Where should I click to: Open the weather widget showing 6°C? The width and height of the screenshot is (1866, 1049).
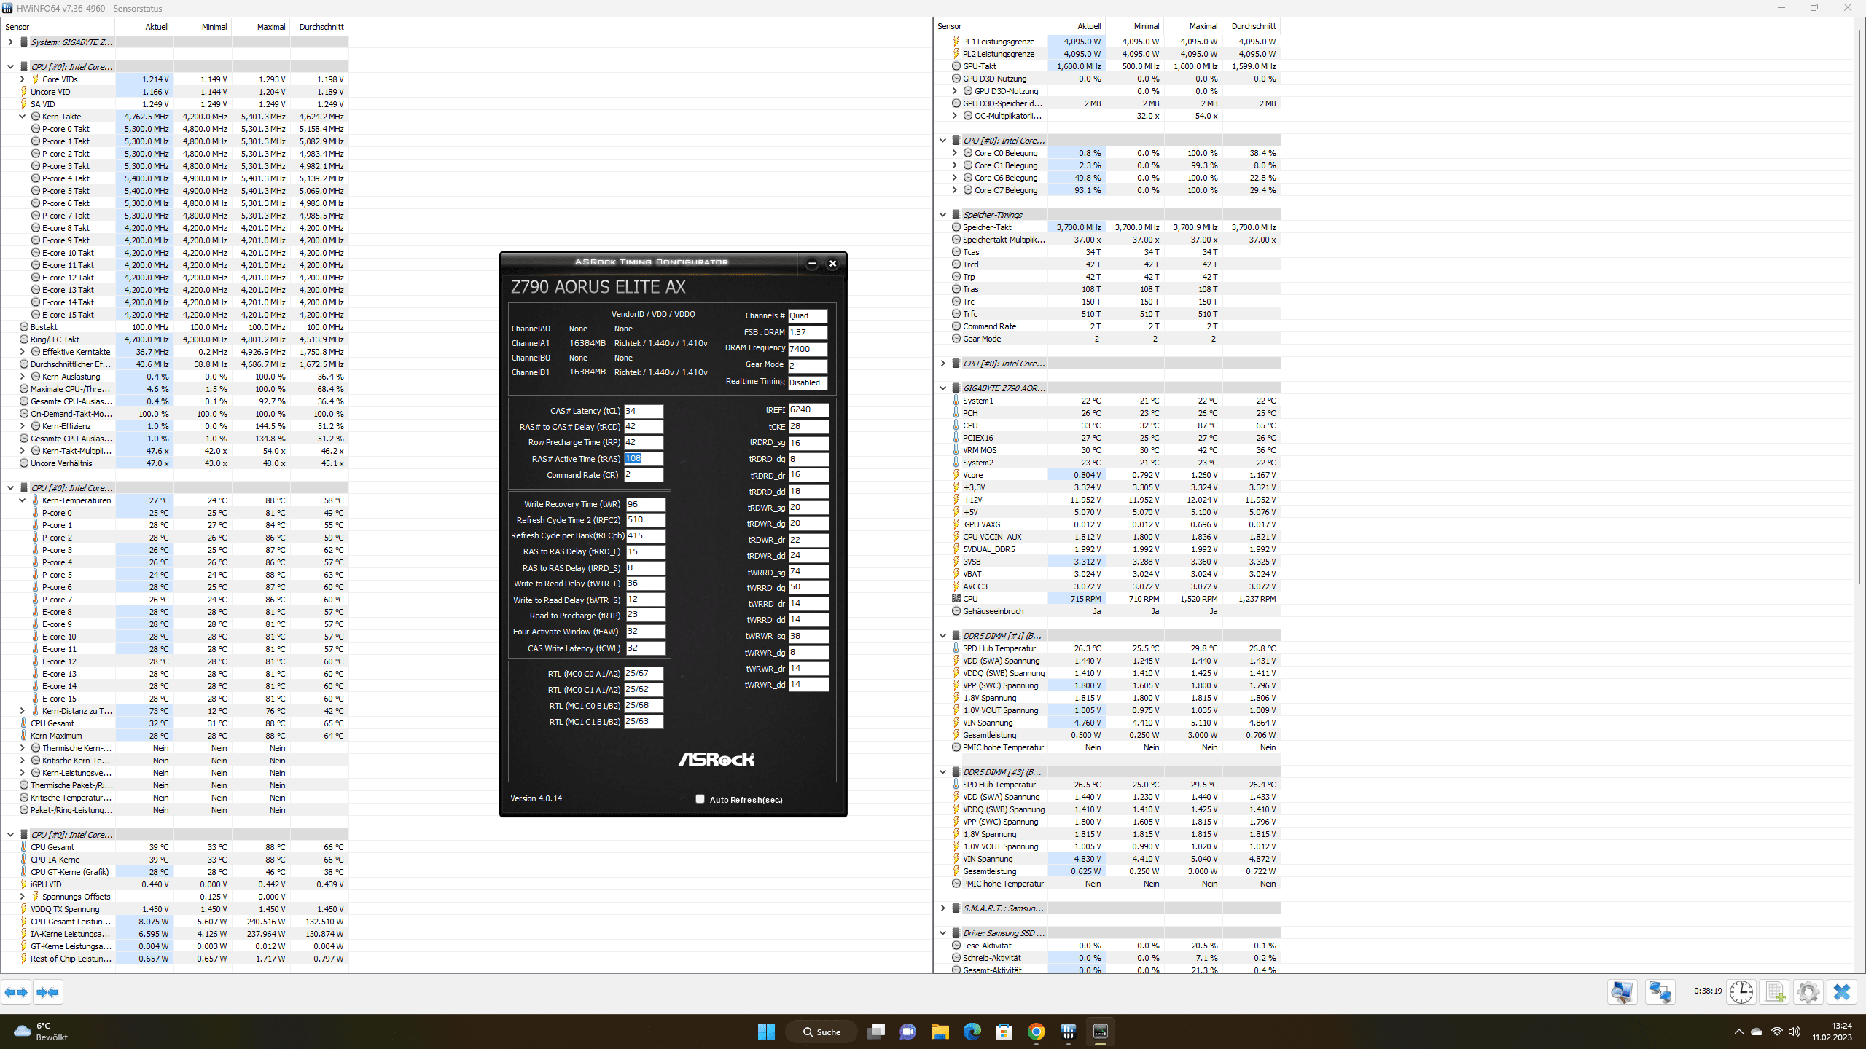click(42, 1032)
